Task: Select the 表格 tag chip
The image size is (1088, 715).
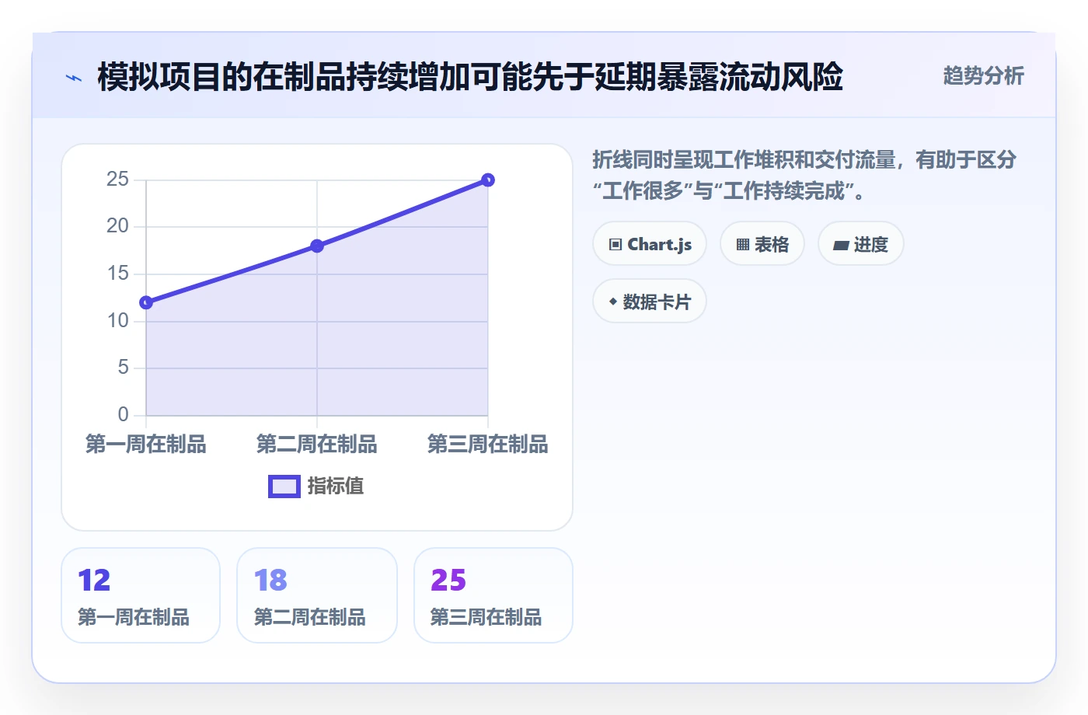Action: click(x=762, y=244)
